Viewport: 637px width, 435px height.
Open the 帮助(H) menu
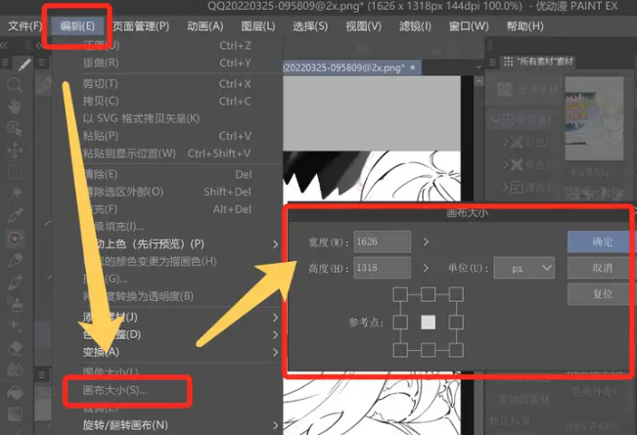pyautogui.click(x=524, y=26)
